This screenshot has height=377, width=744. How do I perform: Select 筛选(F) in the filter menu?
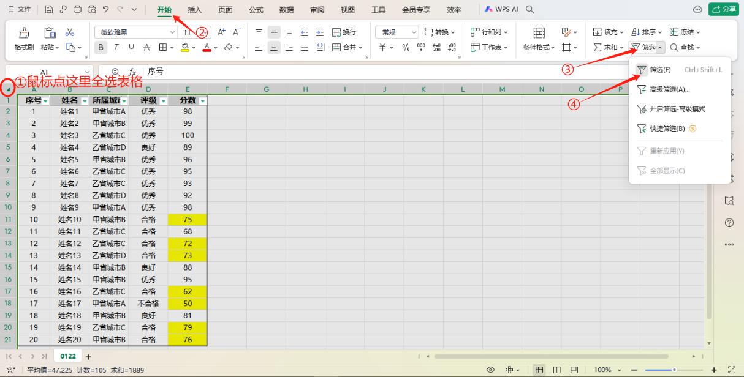[680, 70]
